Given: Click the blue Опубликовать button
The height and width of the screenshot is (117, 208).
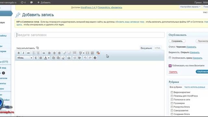Looking at the screenshot, I should pyautogui.click(x=202, y=71).
